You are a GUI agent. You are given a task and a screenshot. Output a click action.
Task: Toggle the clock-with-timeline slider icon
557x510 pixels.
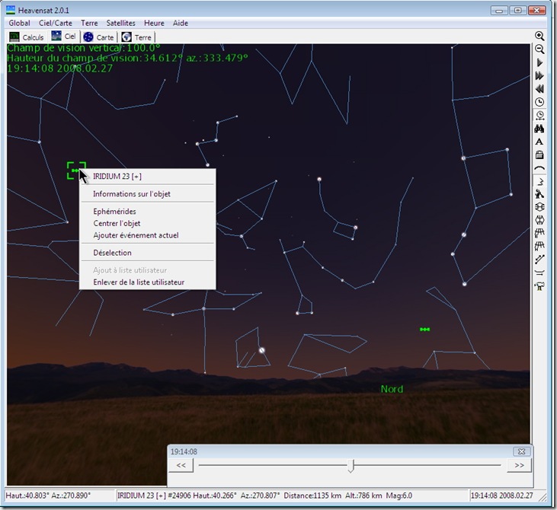coord(539,116)
